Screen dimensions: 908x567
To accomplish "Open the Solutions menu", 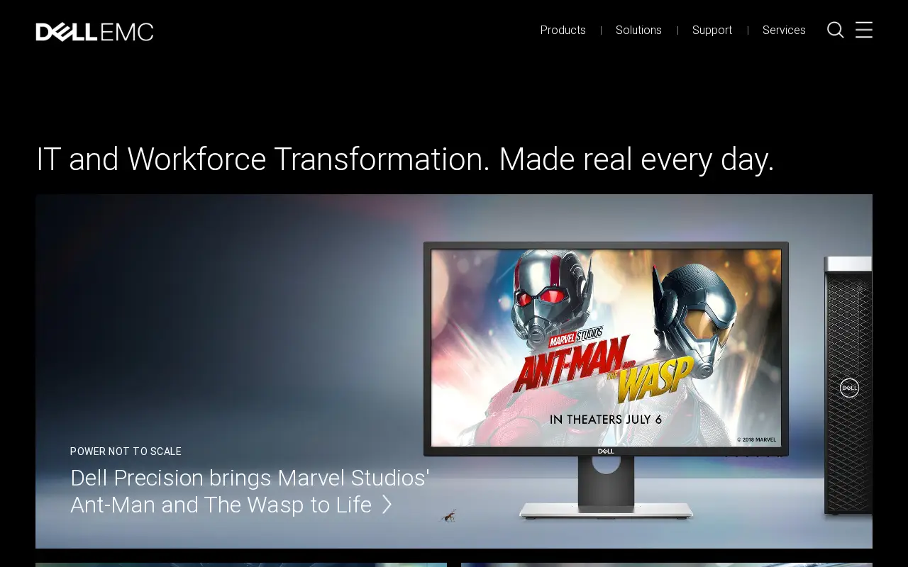I will tap(638, 30).
